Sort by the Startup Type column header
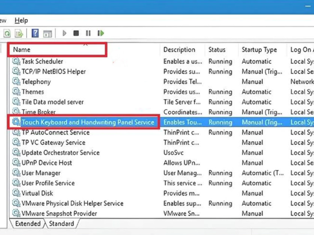This screenshot has height=235, width=314. pyautogui.click(x=259, y=50)
